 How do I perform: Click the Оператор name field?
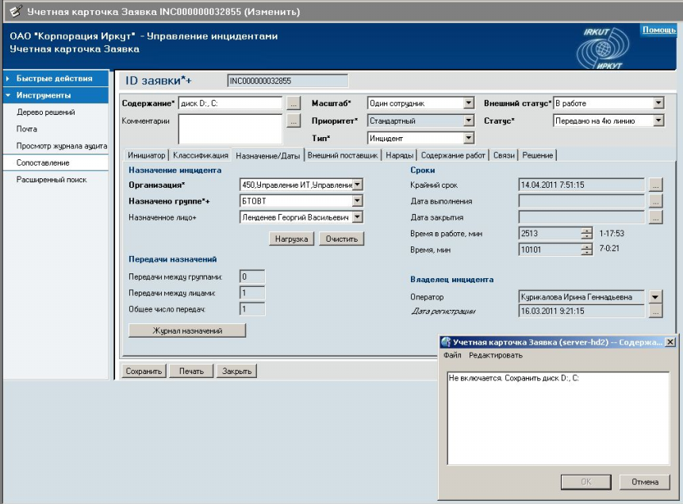tap(581, 297)
